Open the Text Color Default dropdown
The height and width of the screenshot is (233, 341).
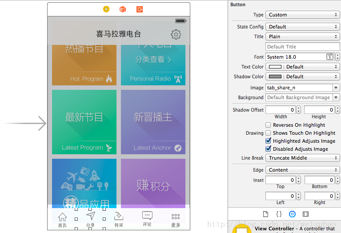pos(312,67)
